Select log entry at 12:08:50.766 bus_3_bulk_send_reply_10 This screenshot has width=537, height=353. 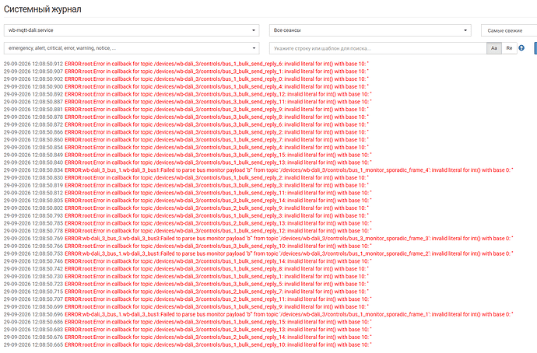point(188,246)
